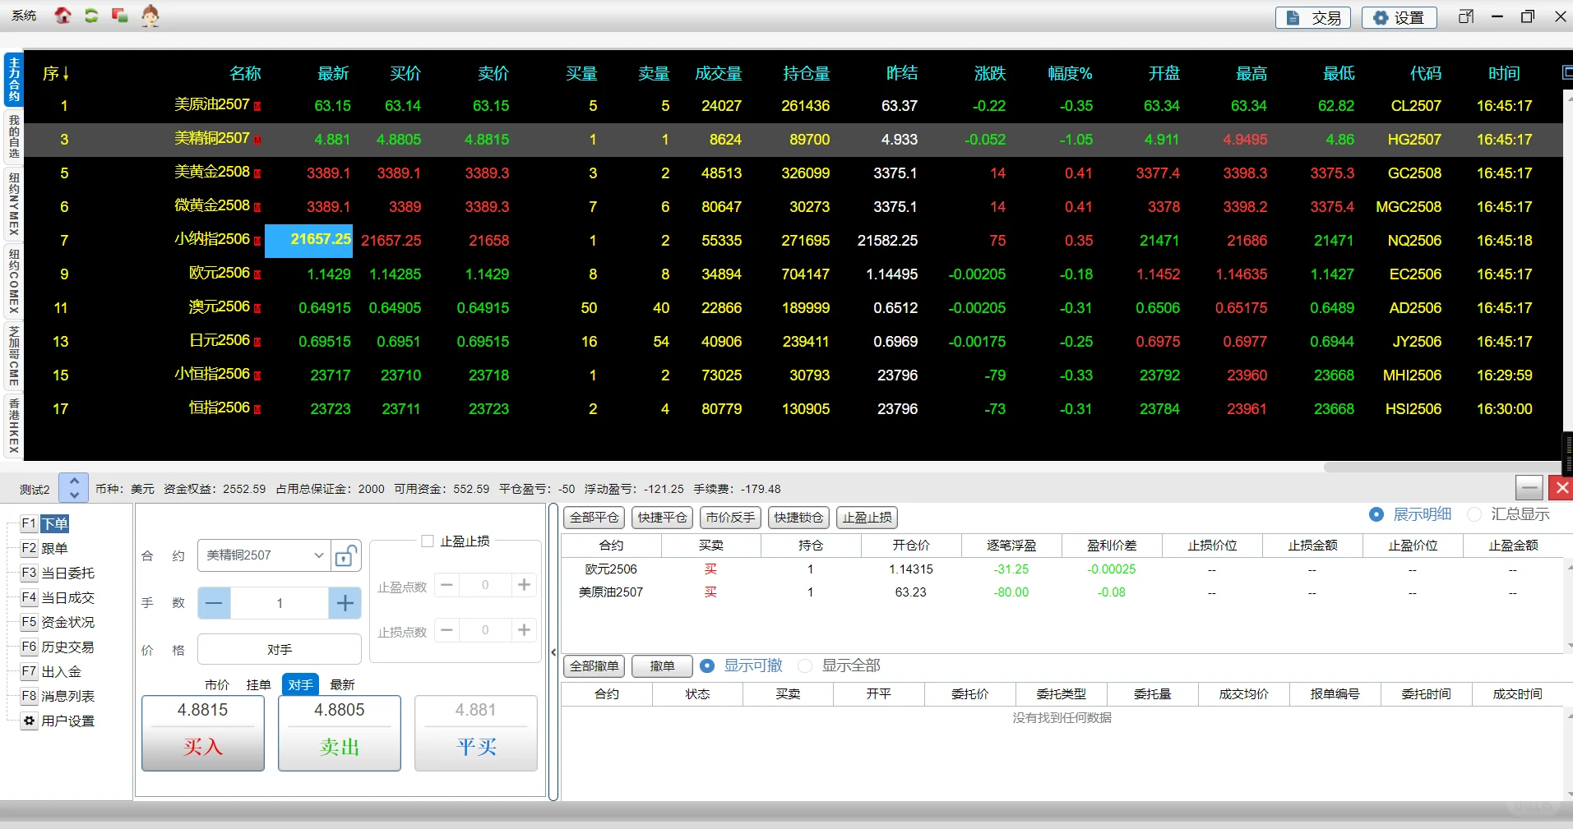The width and height of the screenshot is (1573, 829).
Task: Choose 最新 price mode
Action: (x=342, y=684)
